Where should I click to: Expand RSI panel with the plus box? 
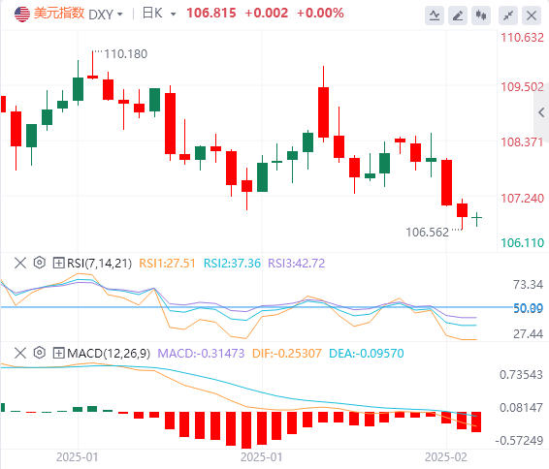click(x=58, y=263)
